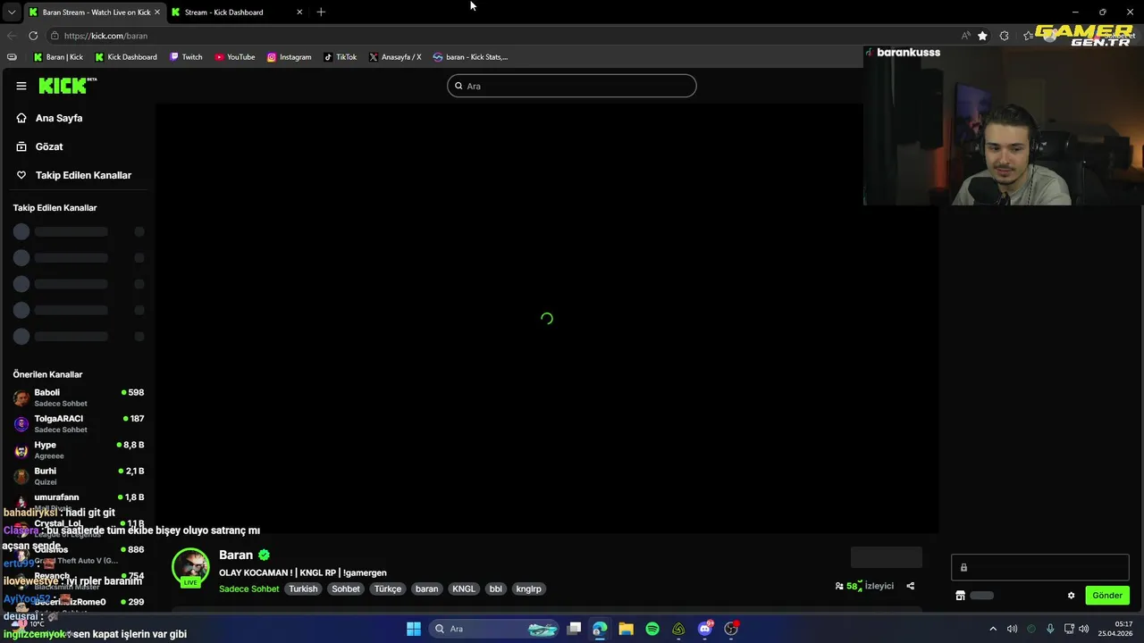Open the Windows Start menu
Image resolution: width=1144 pixels, height=643 pixels.
coord(414,629)
